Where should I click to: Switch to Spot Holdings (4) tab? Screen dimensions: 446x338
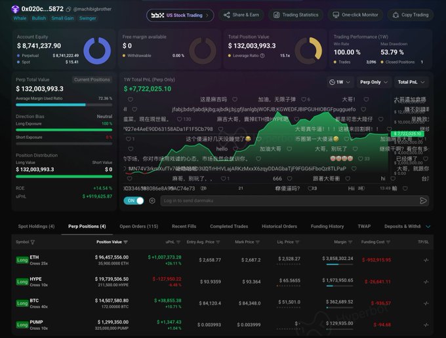pyautogui.click(x=36, y=227)
